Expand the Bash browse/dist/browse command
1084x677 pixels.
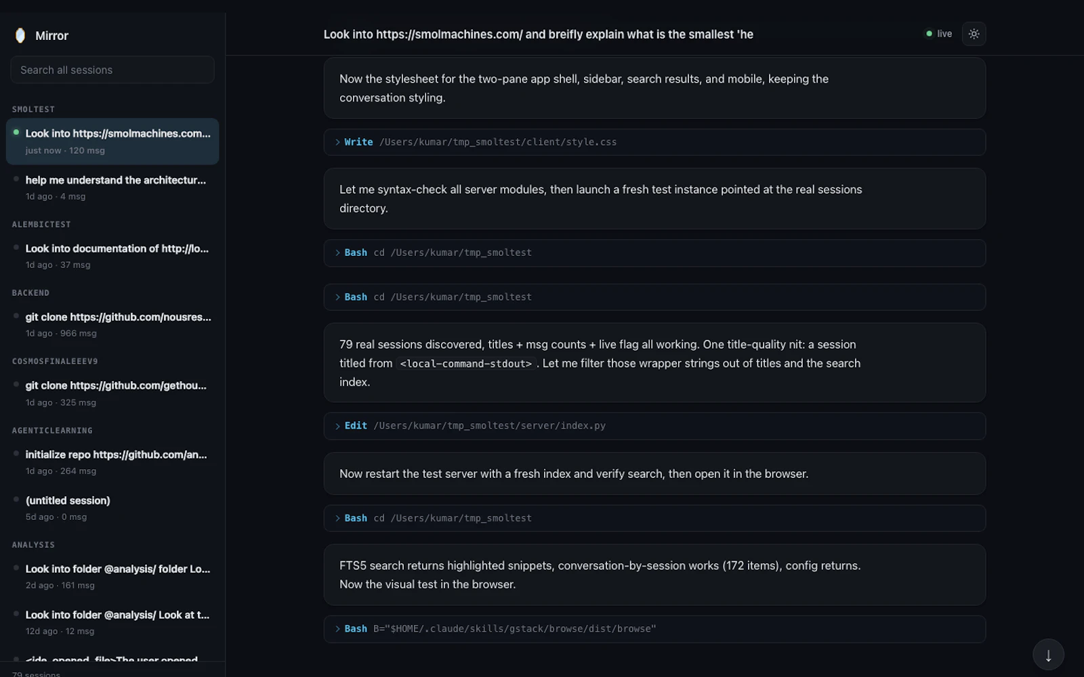(654, 629)
